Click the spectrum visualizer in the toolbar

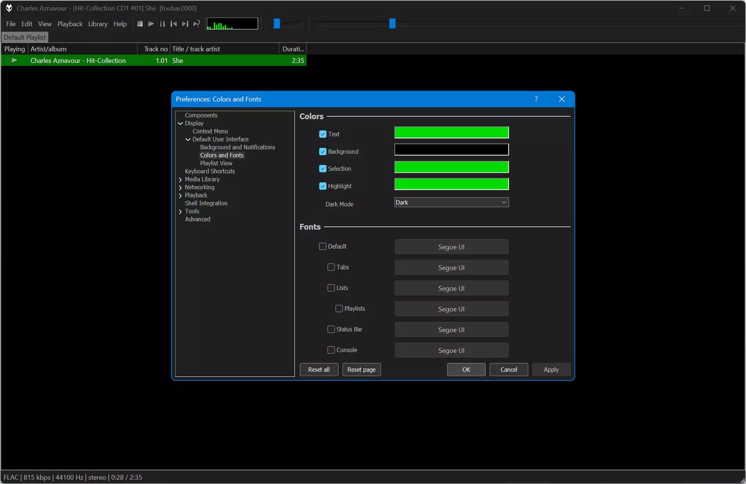pyautogui.click(x=233, y=24)
